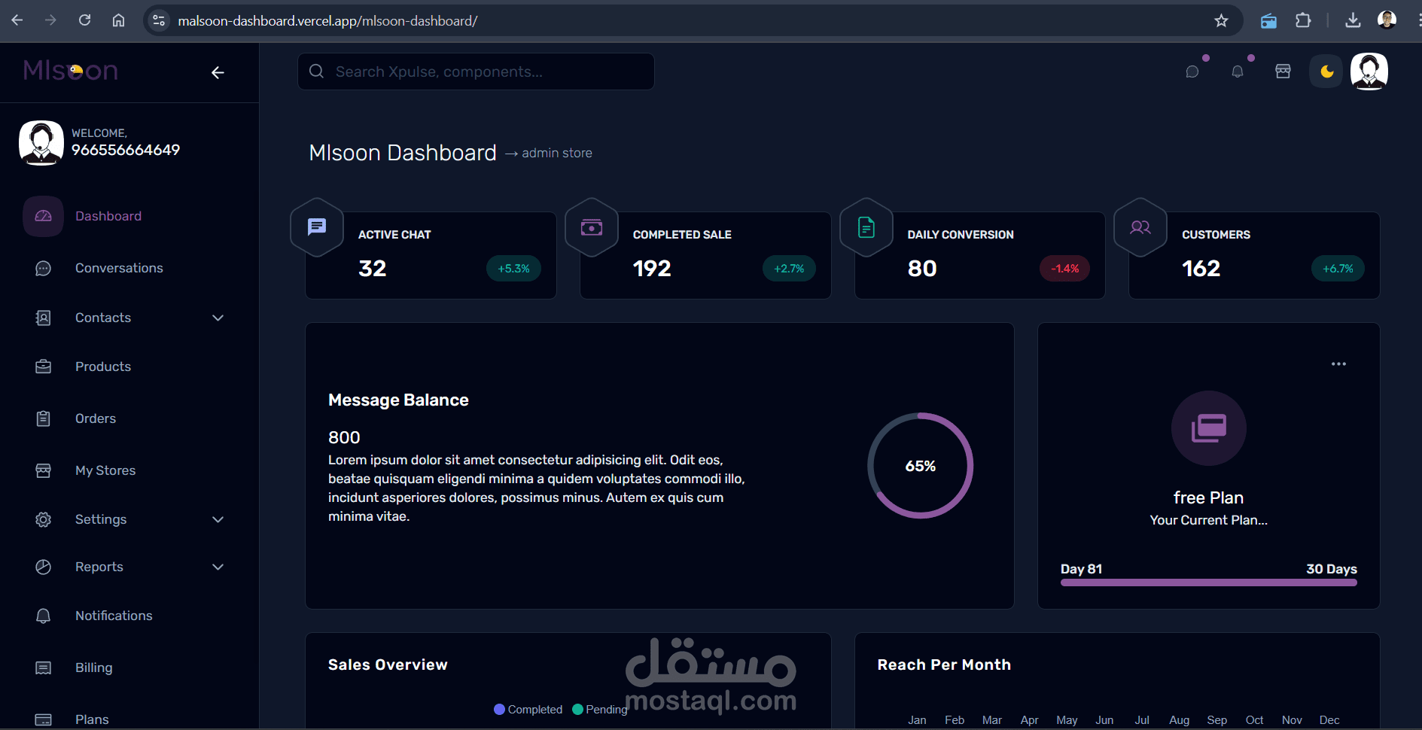Click the free Plan cards icon

click(1209, 428)
